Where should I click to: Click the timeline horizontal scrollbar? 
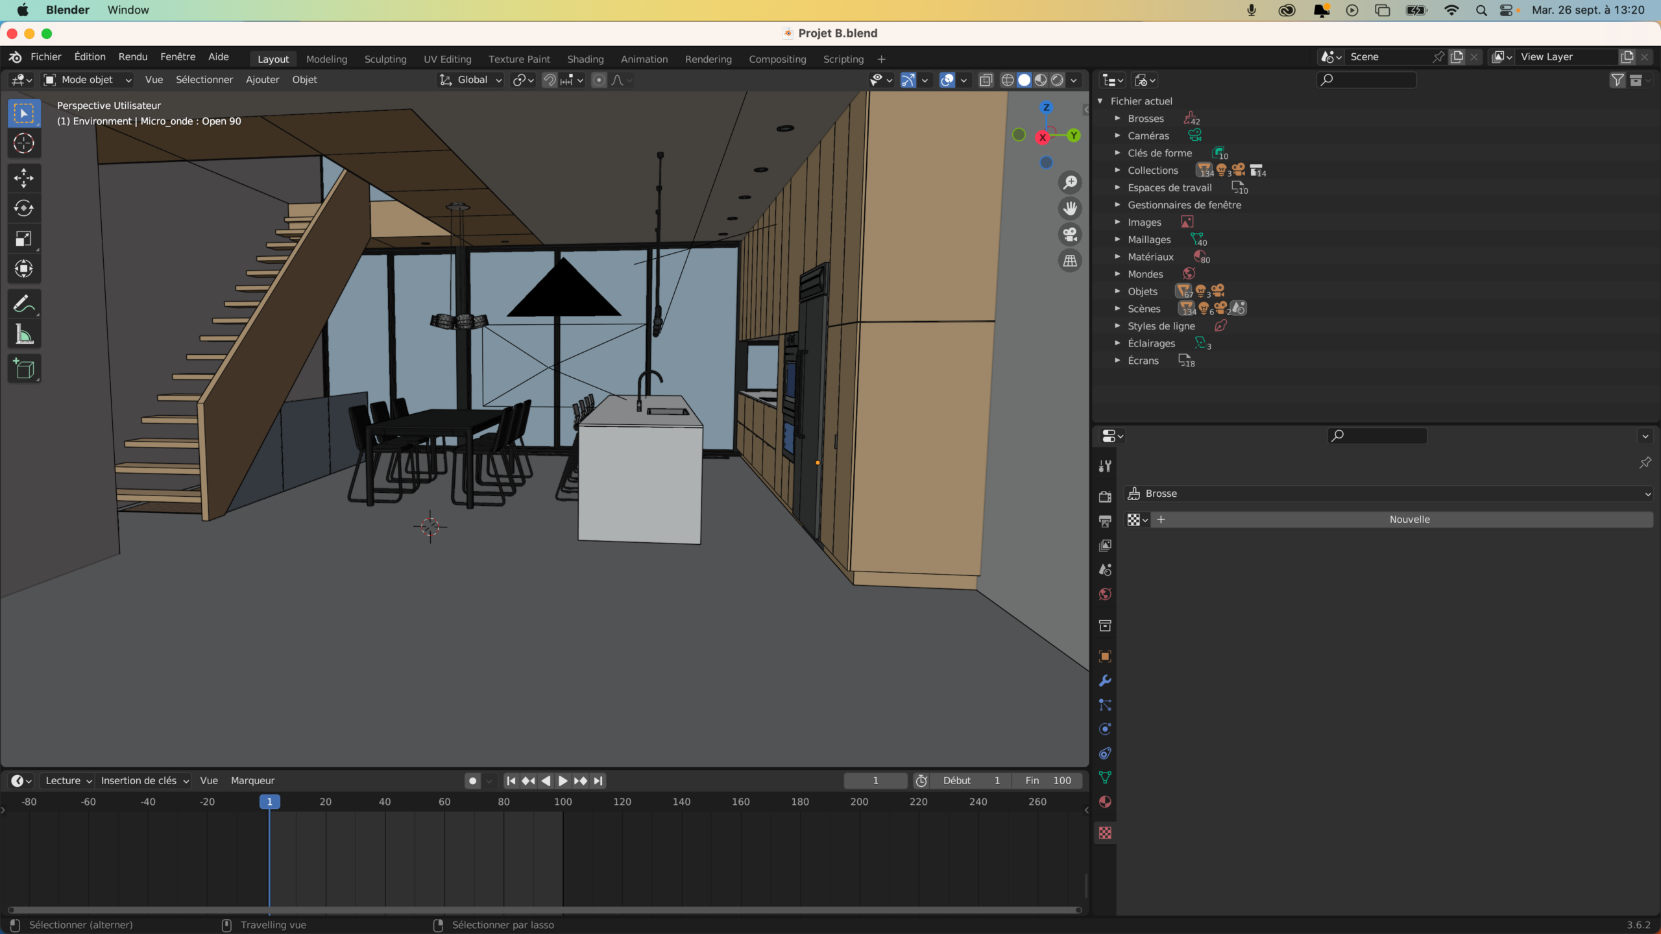click(545, 910)
